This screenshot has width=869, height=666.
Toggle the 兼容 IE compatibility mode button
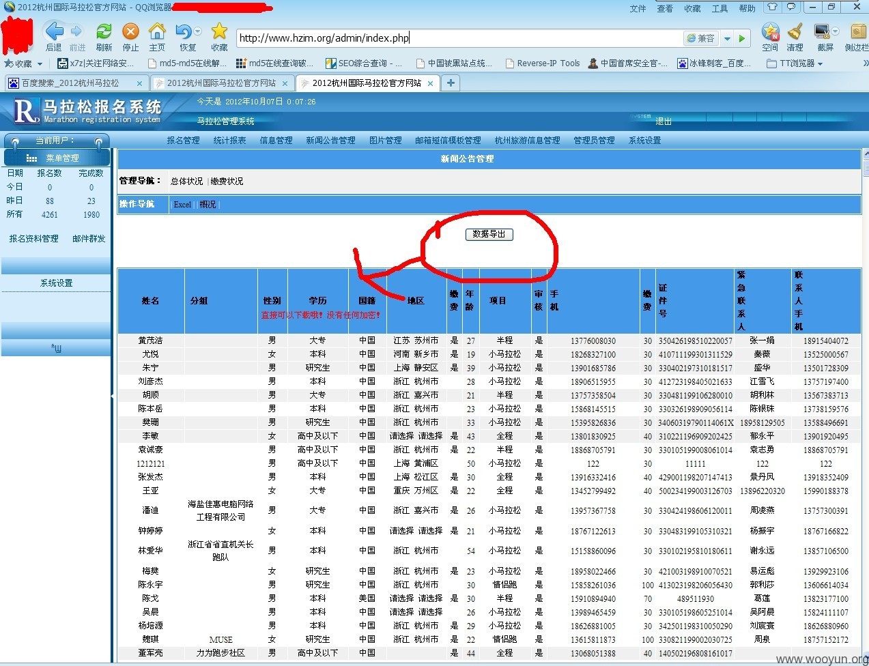tap(701, 38)
